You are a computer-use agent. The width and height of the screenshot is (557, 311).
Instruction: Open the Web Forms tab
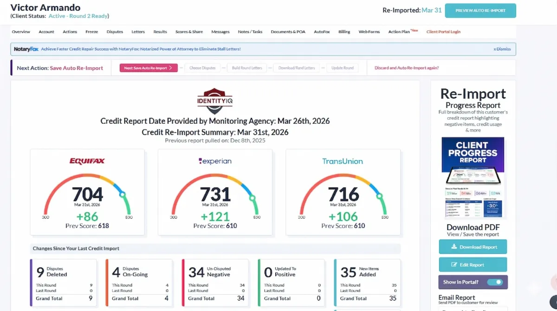click(x=369, y=32)
